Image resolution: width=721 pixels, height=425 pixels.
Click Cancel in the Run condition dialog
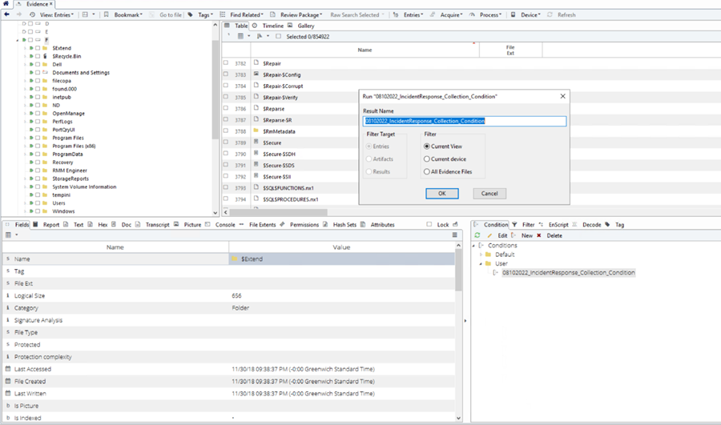coord(489,194)
